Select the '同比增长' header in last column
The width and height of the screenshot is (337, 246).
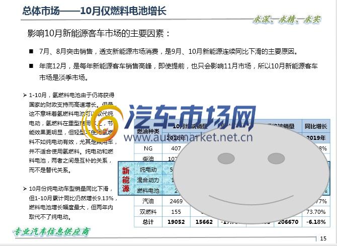[316, 126]
